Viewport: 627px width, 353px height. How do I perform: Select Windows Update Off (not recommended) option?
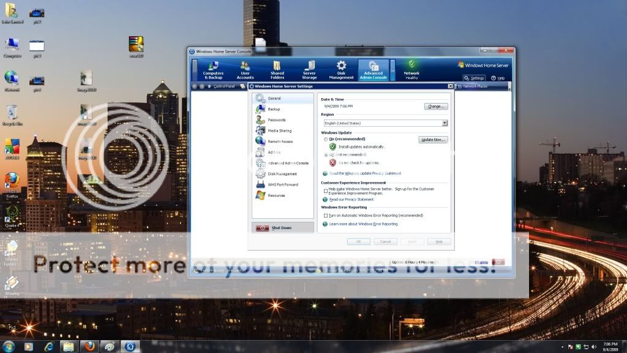coord(326,155)
